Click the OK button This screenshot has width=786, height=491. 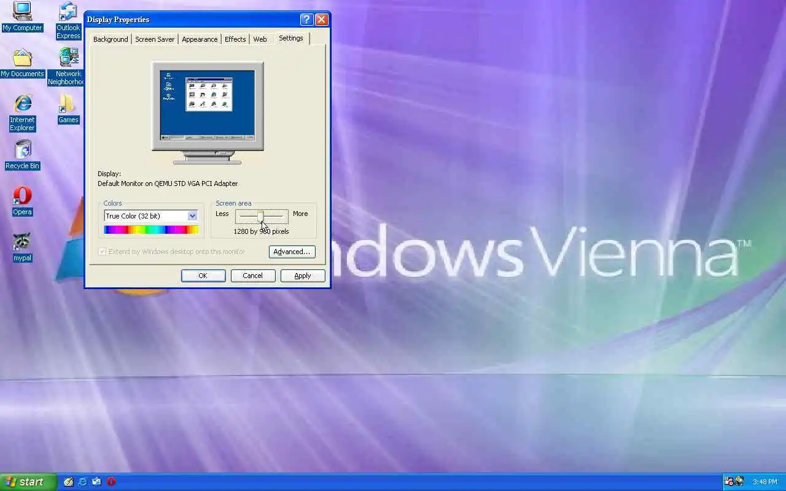click(203, 276)
